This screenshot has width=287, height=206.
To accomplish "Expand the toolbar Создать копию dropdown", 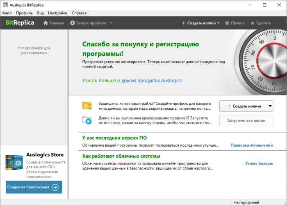I will click(219, 23).
